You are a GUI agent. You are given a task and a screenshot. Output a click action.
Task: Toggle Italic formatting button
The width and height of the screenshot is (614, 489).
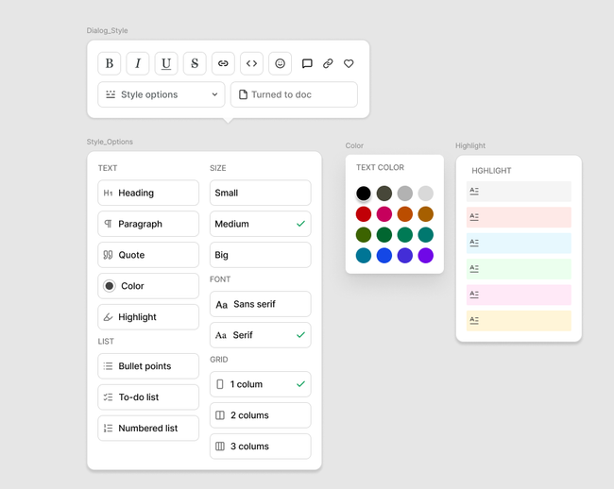(x=138, y=63)
